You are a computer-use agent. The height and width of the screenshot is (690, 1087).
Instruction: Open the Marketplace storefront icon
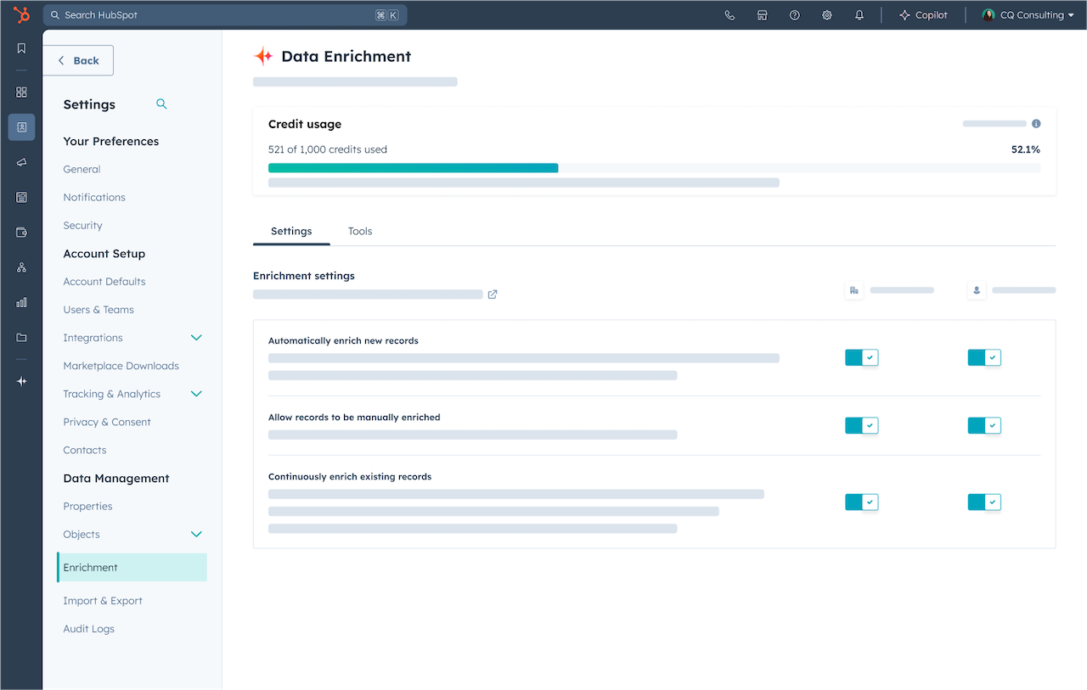click(762, 14)
